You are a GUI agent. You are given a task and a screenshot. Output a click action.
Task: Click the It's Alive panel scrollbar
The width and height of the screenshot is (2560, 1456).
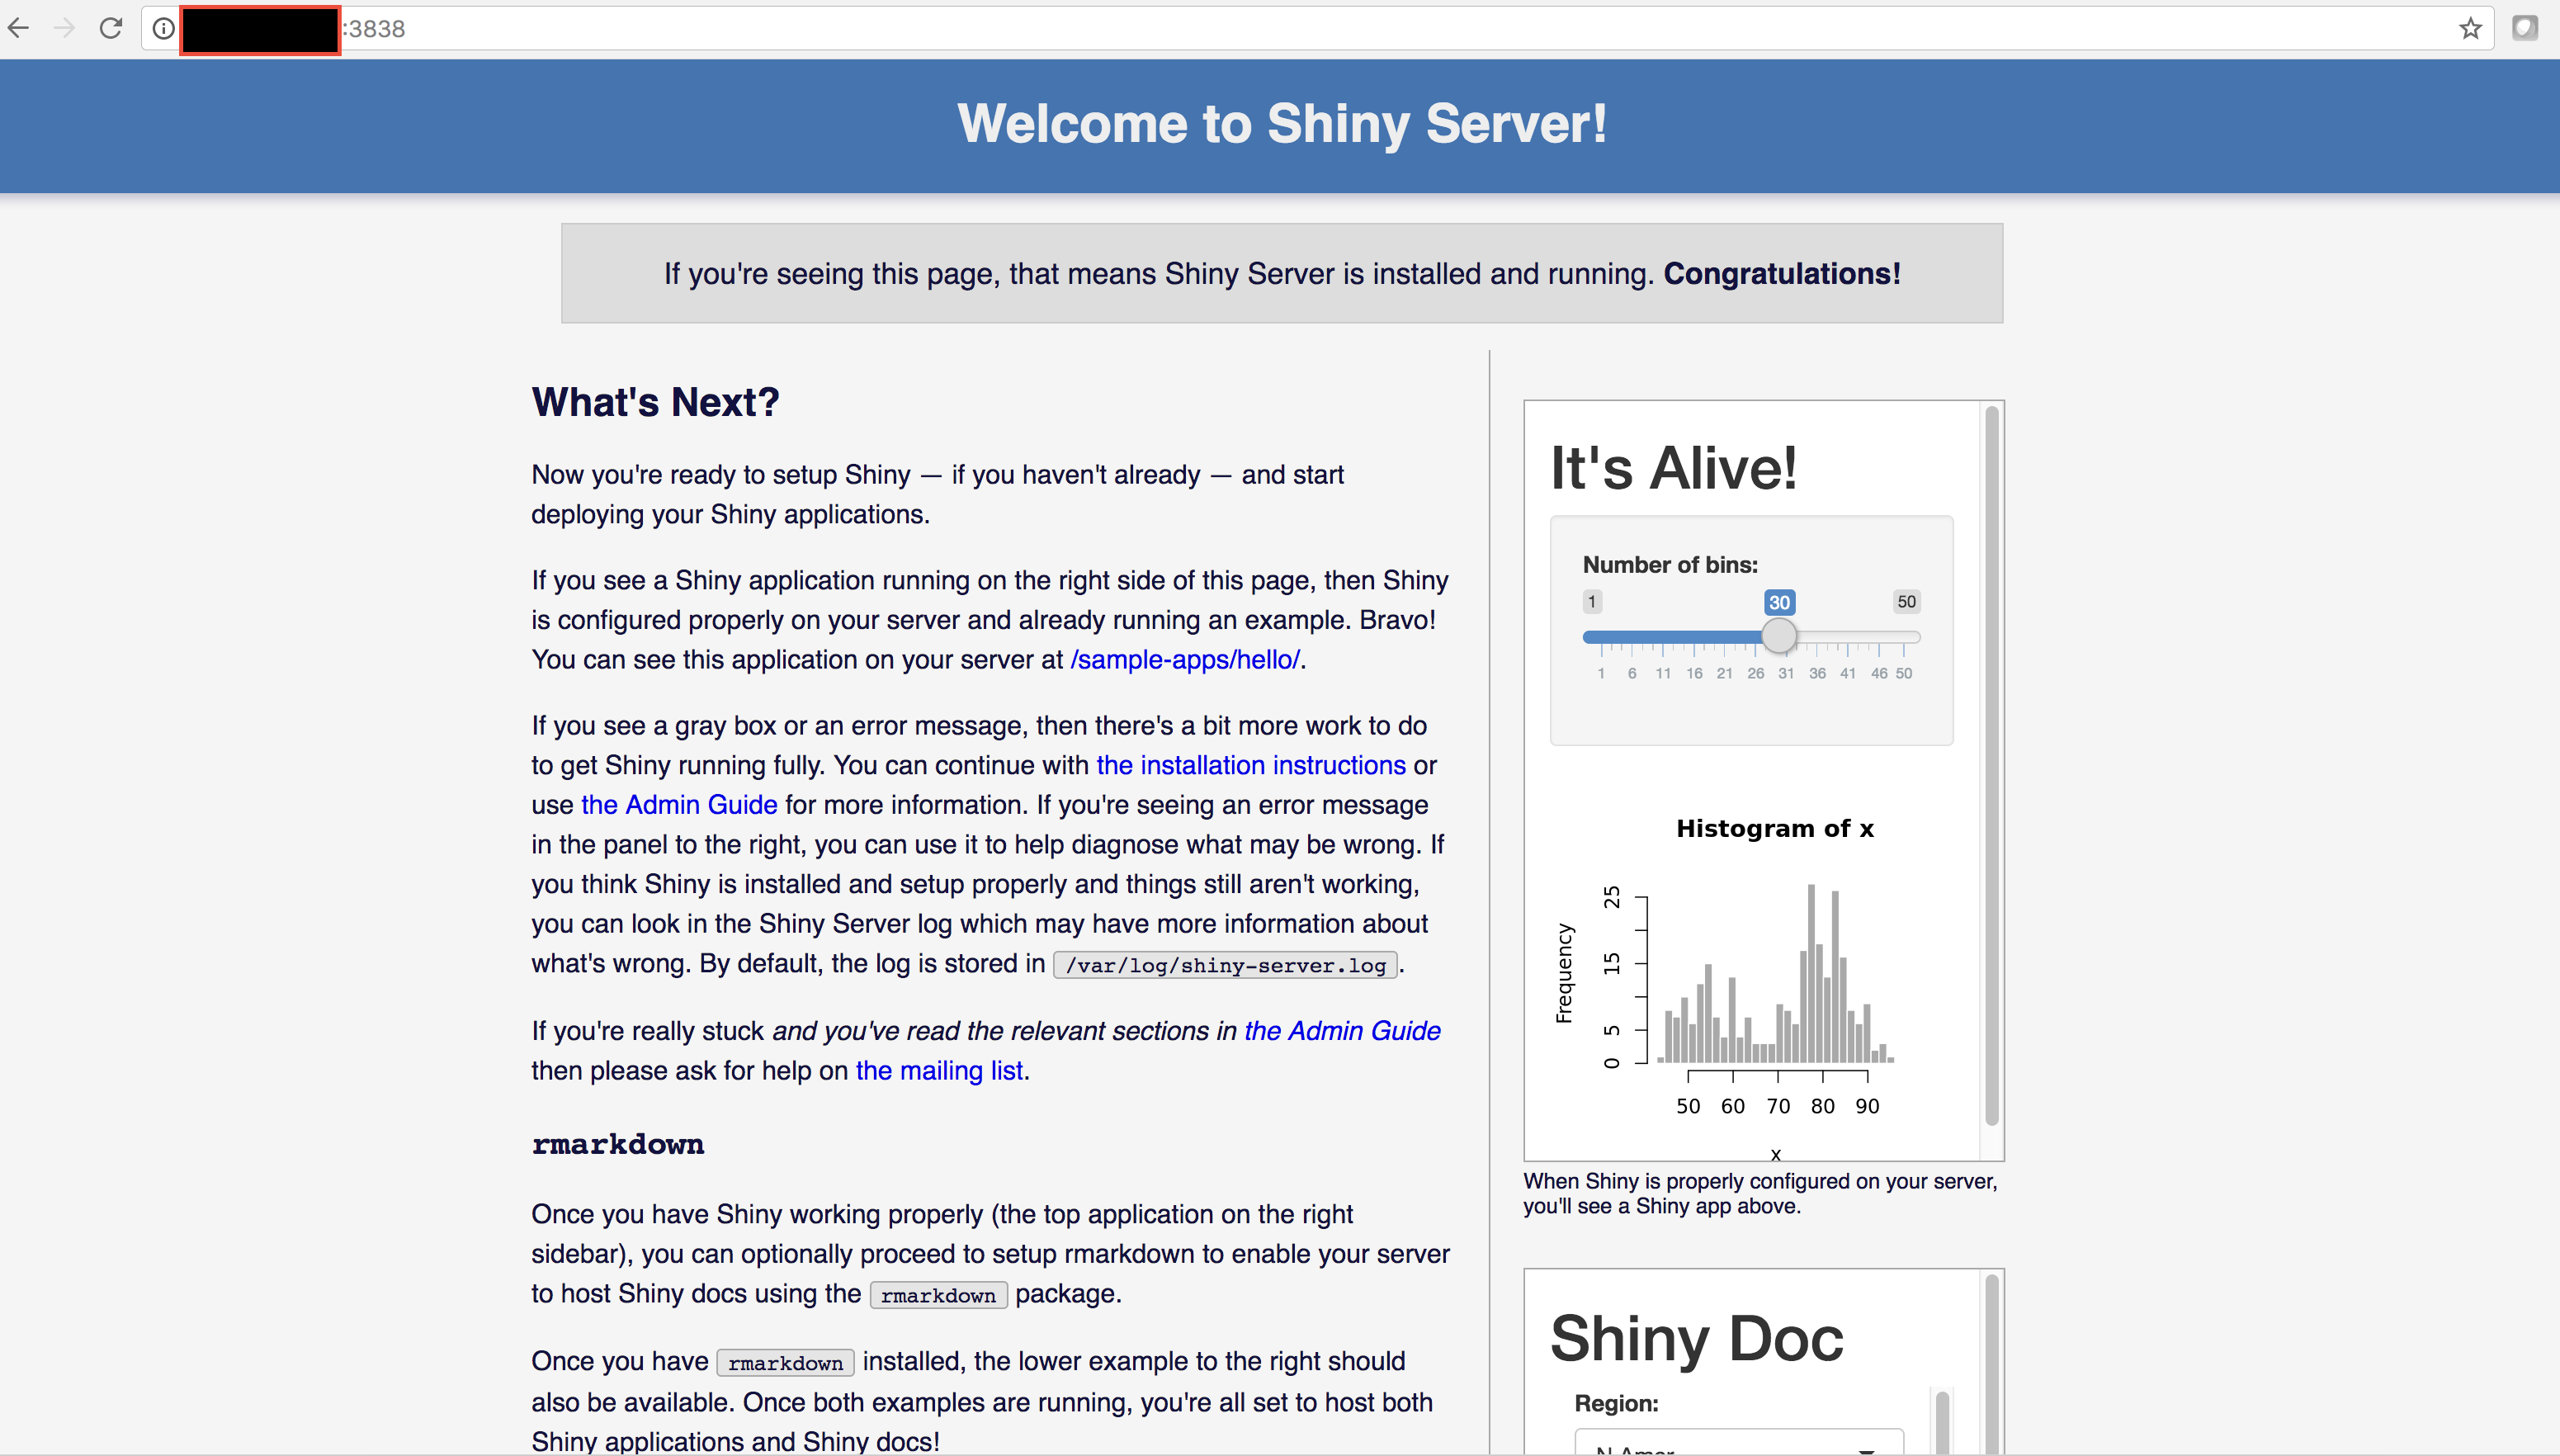[1991, 765]
